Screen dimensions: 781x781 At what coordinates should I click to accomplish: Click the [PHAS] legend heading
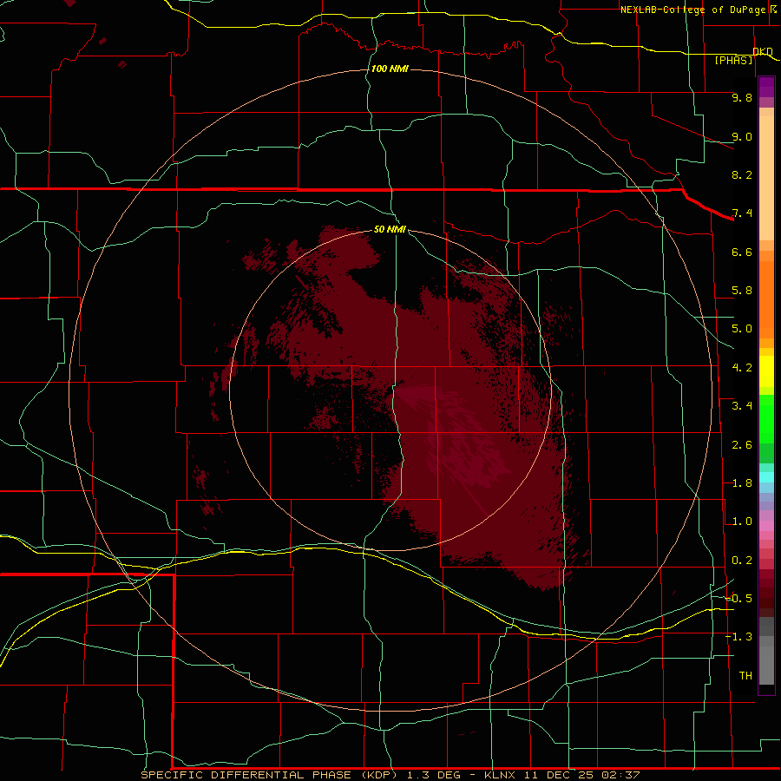click(734, 60)
